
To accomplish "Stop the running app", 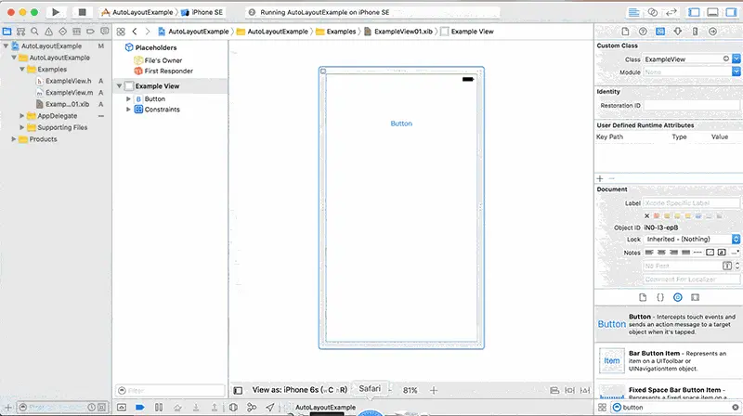I will pyautogui.click(x=82, y=12).
